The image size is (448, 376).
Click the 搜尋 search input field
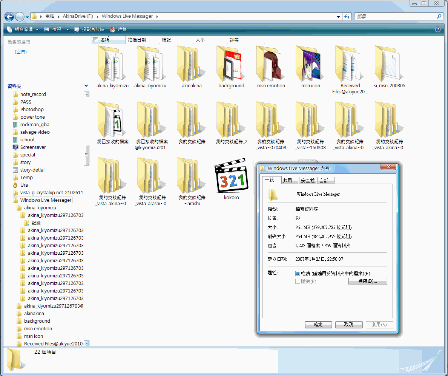click(395, 17)
